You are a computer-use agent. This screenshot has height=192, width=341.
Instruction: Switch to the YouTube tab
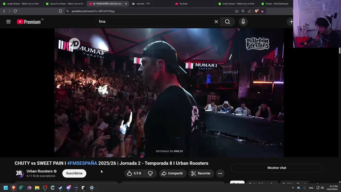[194, 4]
